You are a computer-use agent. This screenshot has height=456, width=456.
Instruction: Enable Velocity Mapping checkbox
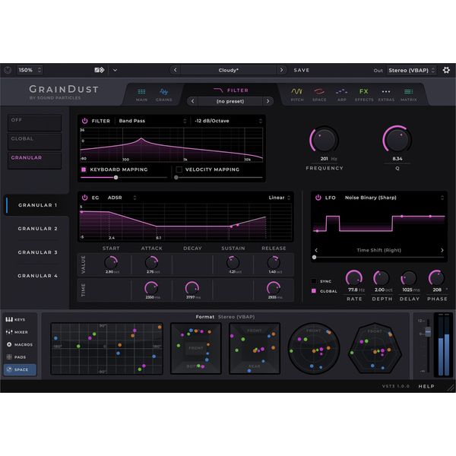tap(179, 169)
